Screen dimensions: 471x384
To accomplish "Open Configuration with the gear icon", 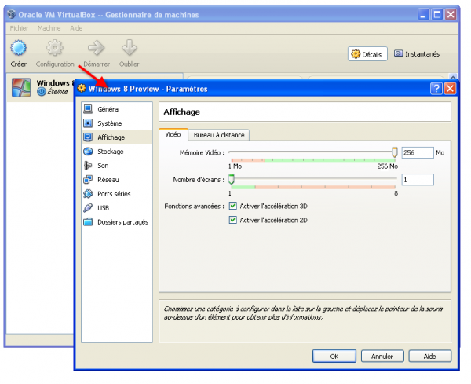I will pos(54,49).
